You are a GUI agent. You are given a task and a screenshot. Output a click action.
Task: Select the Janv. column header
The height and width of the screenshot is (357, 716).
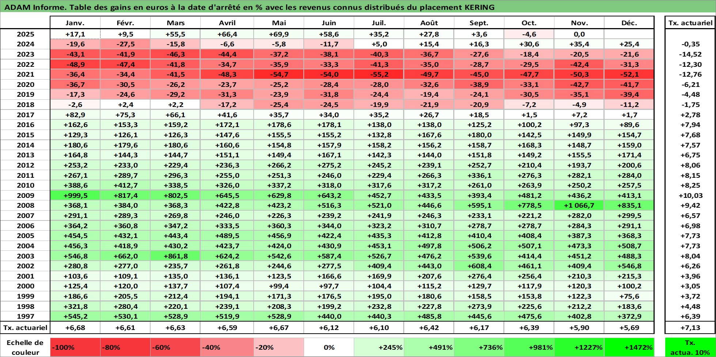coord(75,23)
